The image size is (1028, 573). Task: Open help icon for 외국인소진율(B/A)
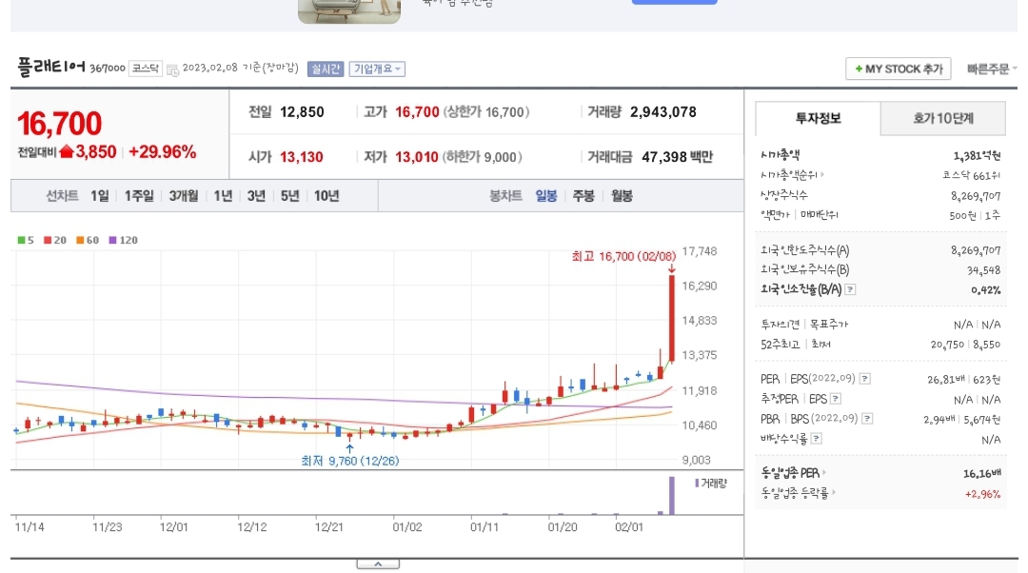[x=850, y=289]
